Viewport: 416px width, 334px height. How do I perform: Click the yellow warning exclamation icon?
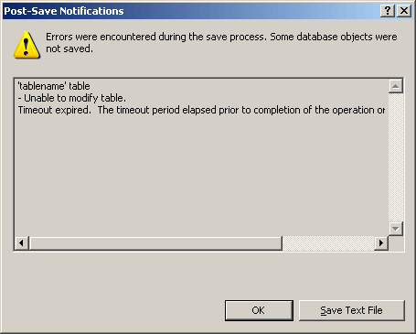[x=27, y=45]
